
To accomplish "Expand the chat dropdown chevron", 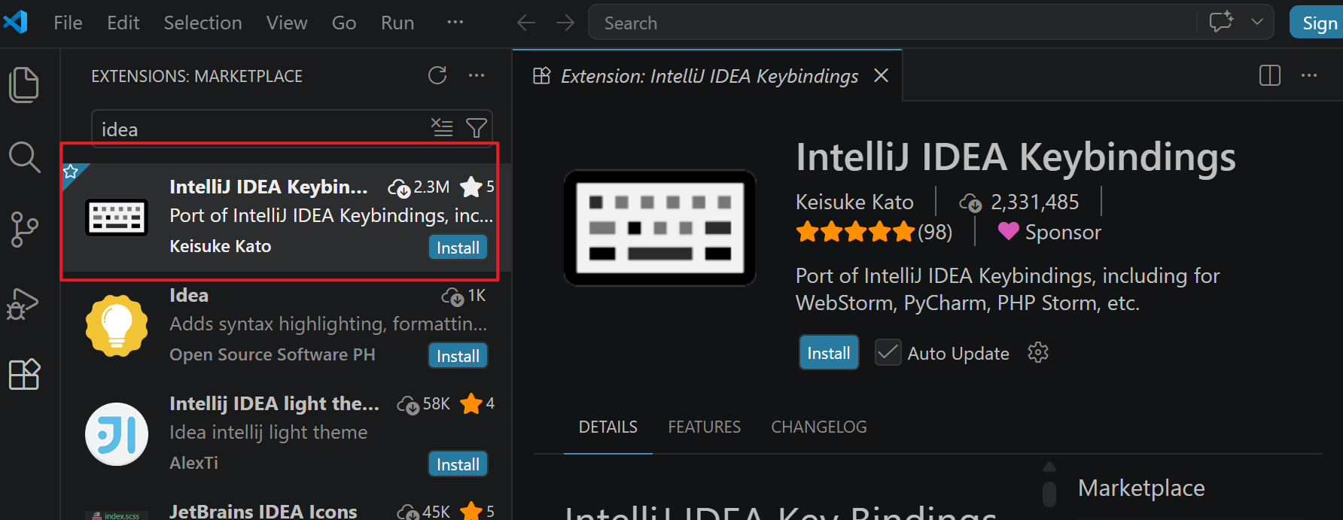I will (1257, 22).
